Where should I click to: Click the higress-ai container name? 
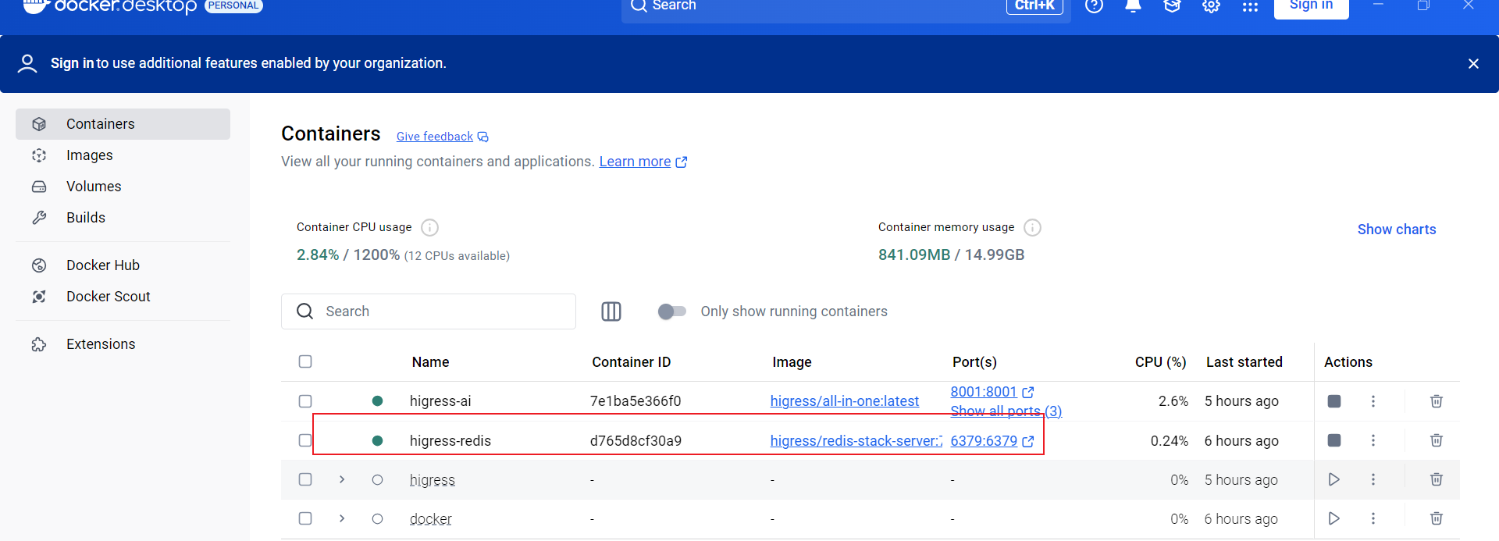pos(440,401)
